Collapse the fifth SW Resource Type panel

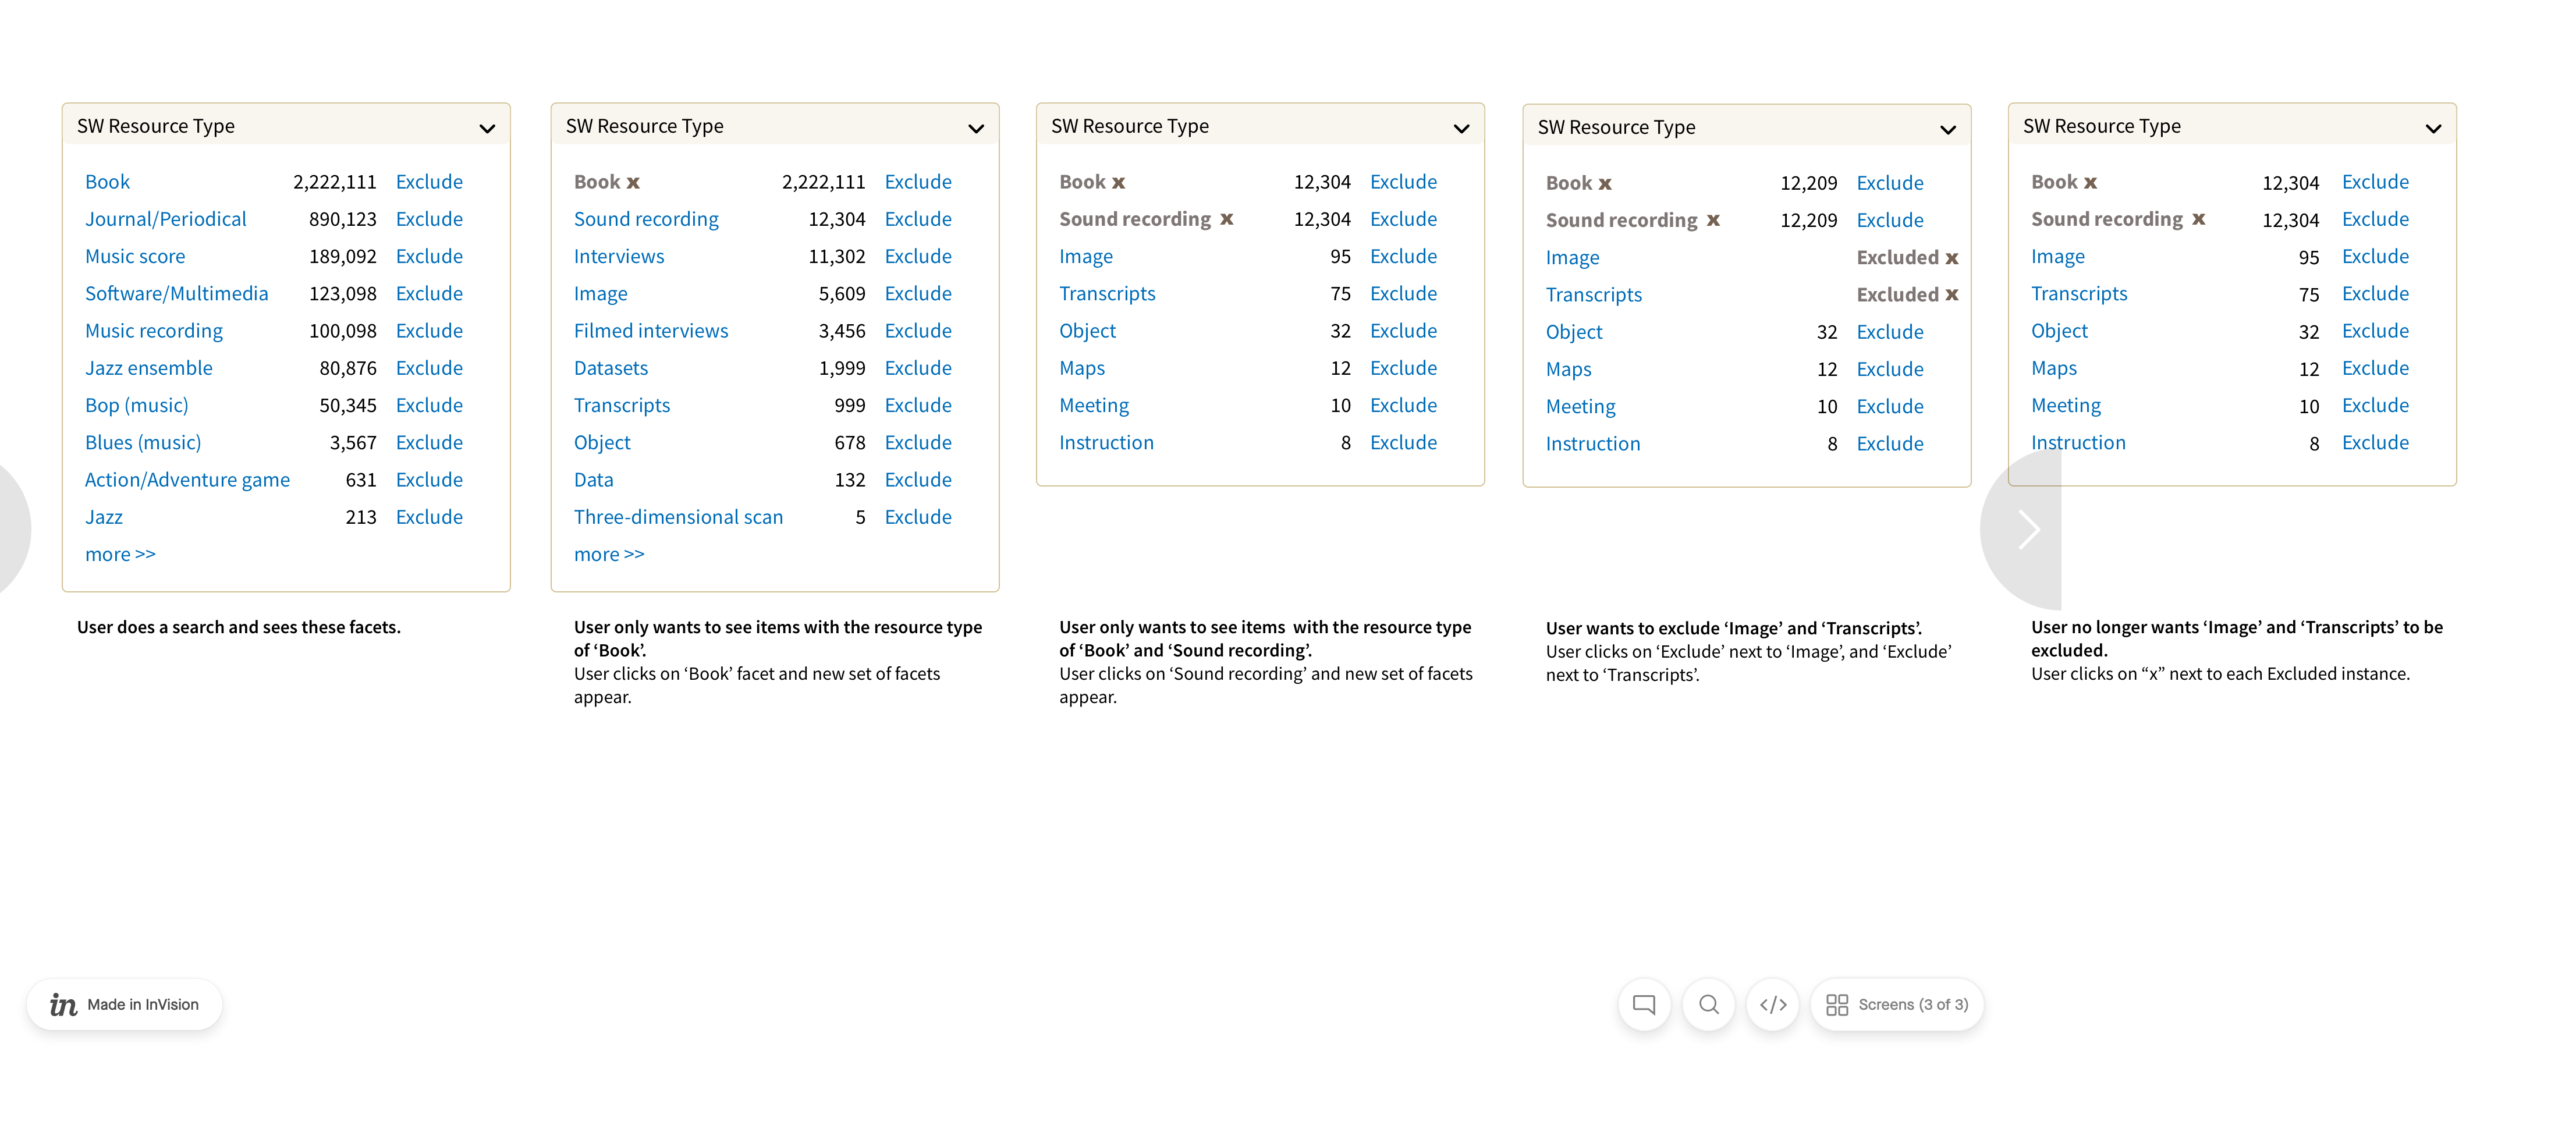(x=2433, y=128)
